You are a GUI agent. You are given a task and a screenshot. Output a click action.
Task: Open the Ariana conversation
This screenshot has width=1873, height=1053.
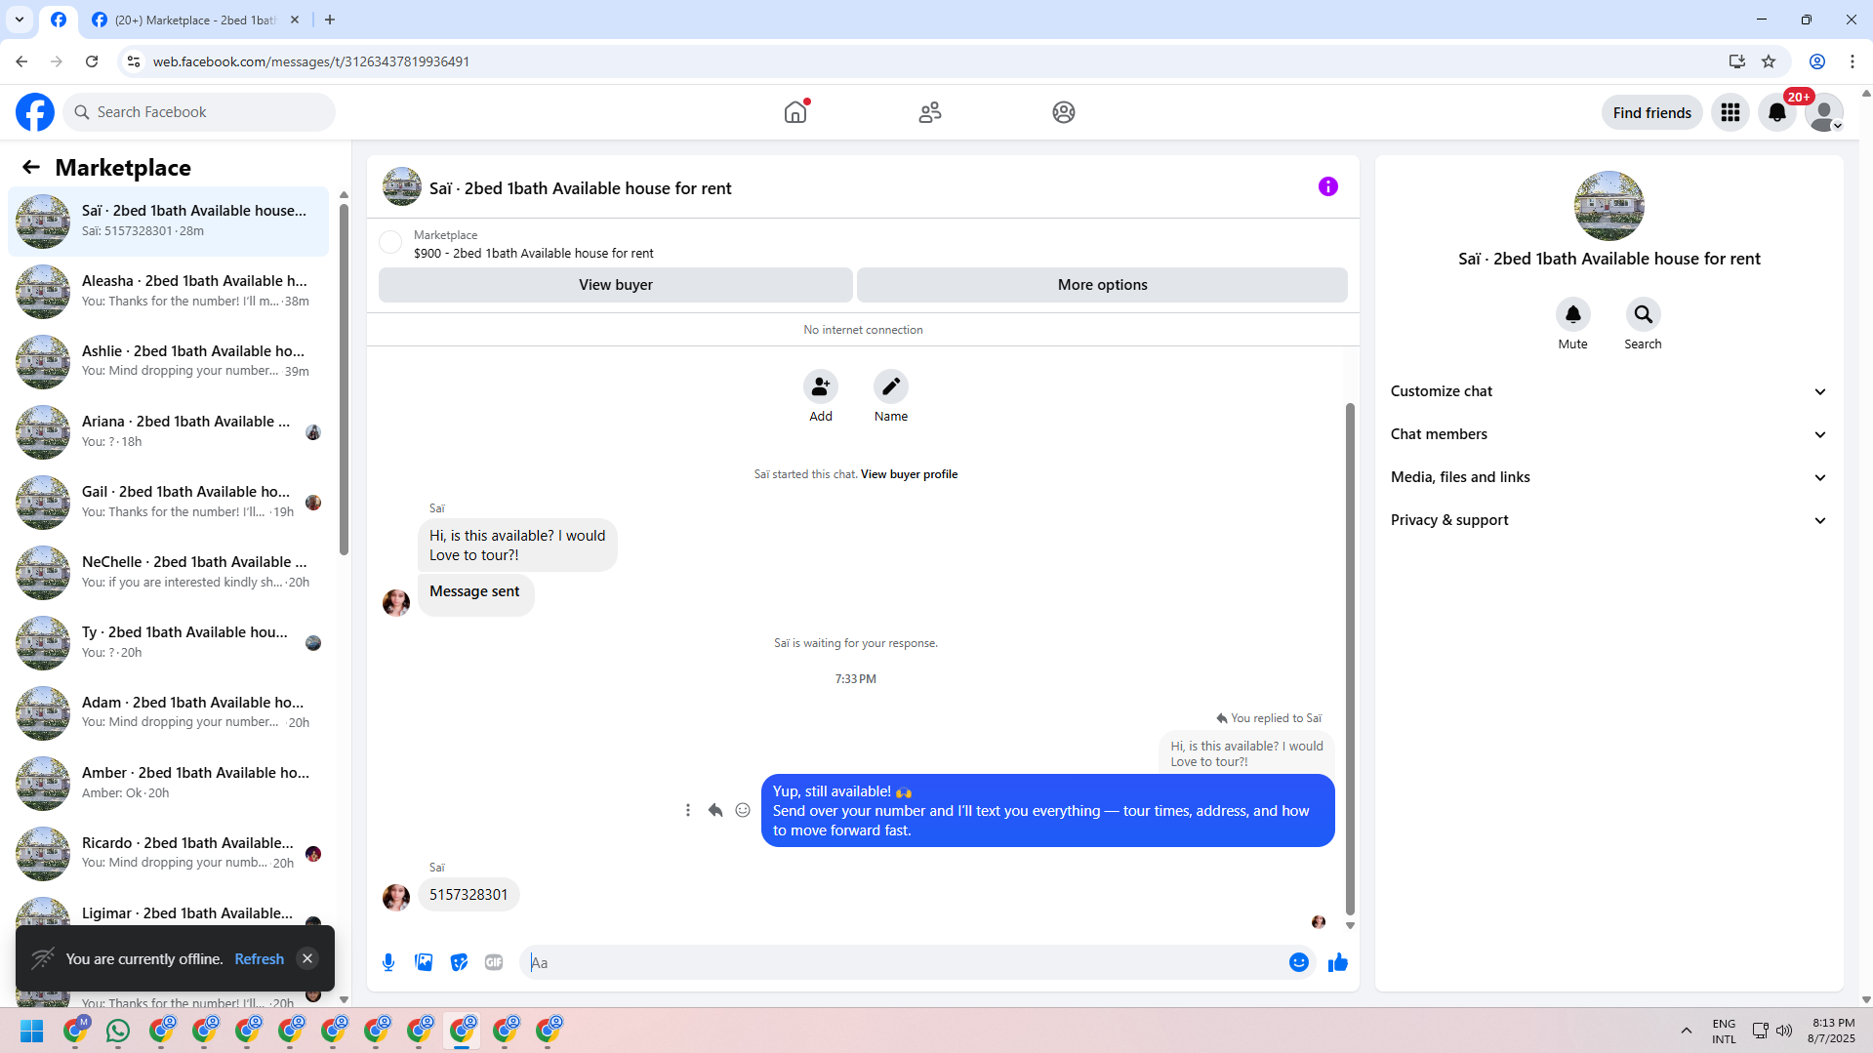[169, 432]
